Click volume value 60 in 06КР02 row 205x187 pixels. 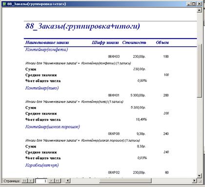point(166,172)
